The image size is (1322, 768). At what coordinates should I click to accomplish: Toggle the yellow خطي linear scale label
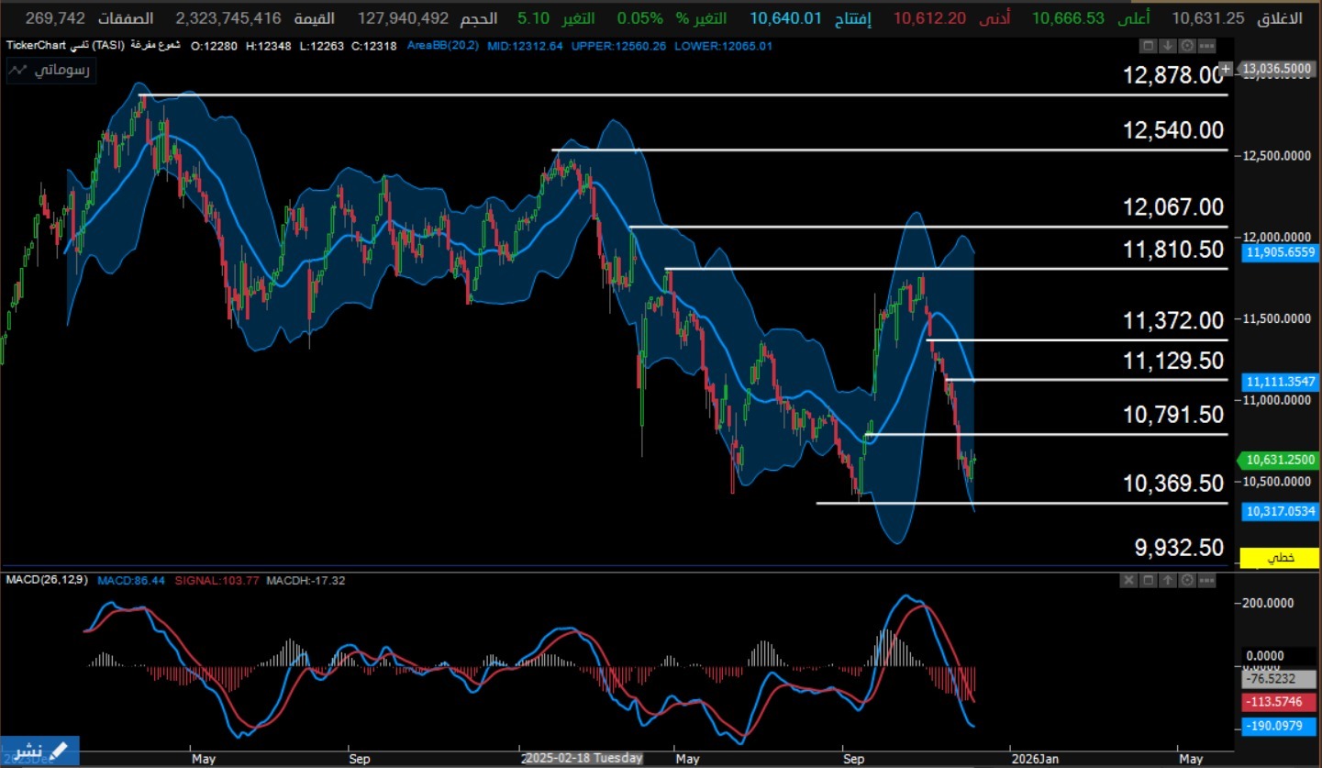coord(1279,557)
